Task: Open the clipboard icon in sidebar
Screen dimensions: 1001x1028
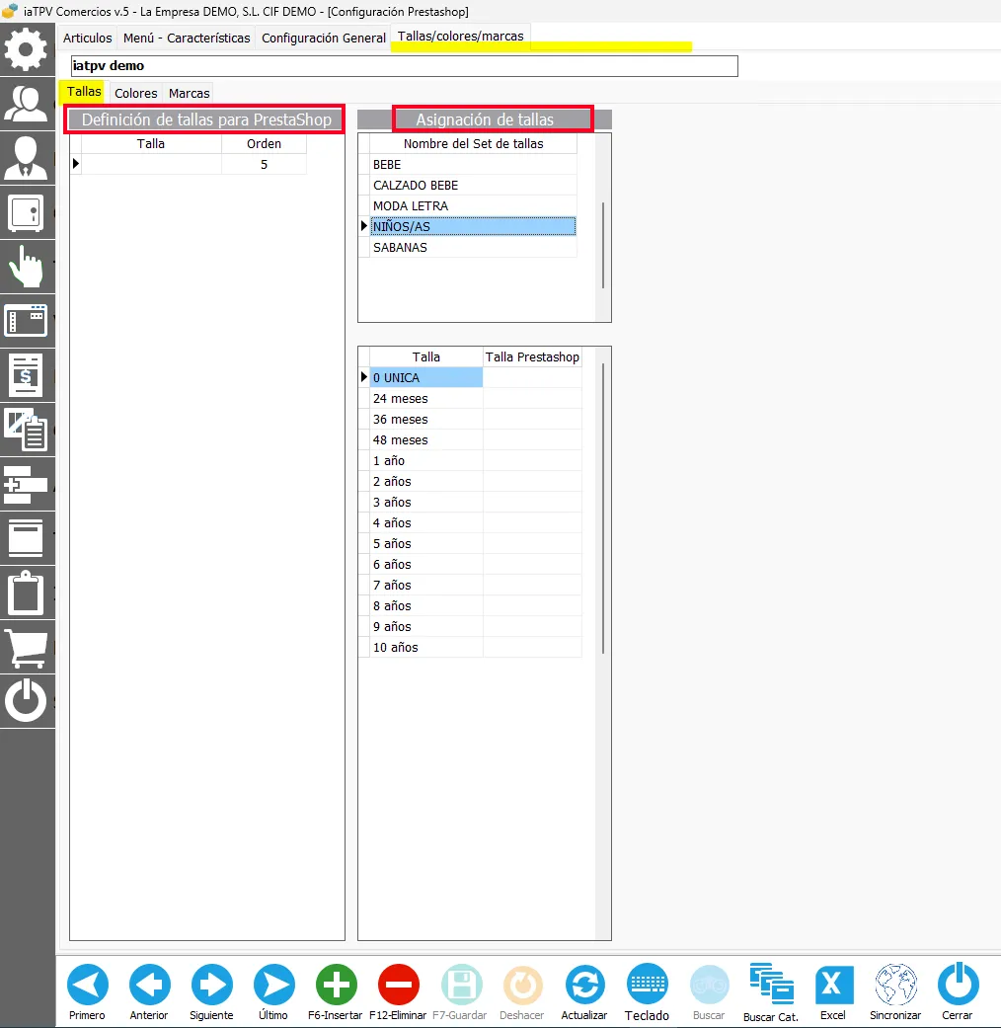Action: pyautogui.click(x=27, y=593)
